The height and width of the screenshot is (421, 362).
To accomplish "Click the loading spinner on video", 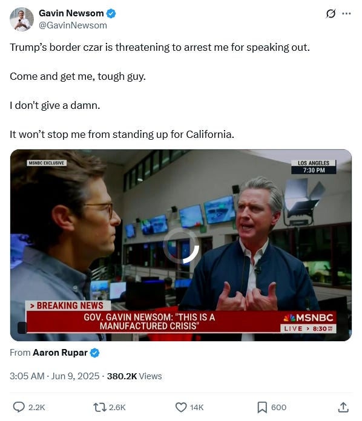I will 181,246.
